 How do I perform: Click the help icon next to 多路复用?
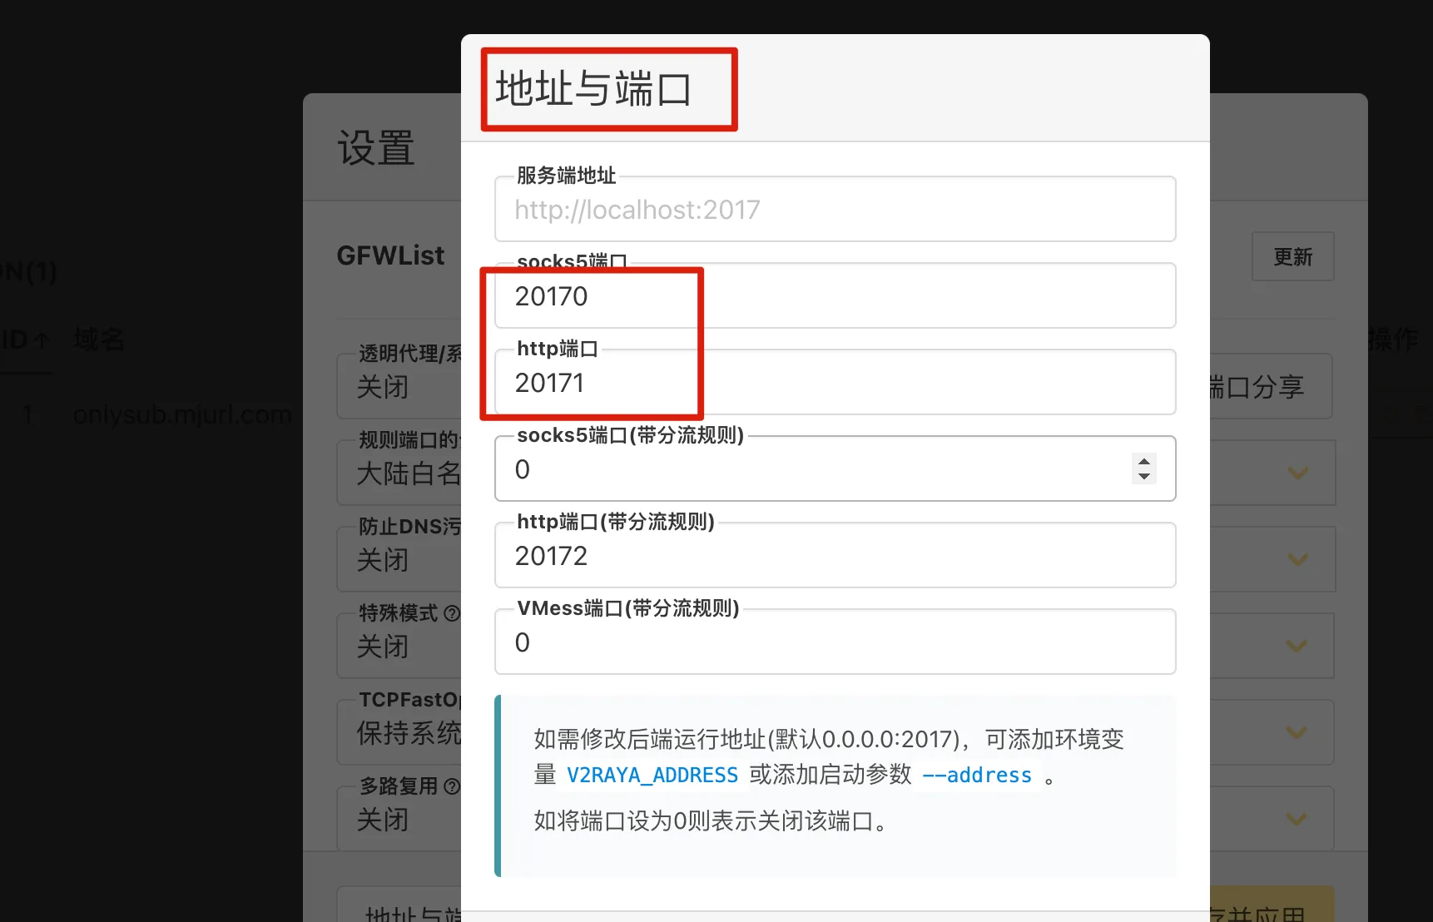pos(452,786)
